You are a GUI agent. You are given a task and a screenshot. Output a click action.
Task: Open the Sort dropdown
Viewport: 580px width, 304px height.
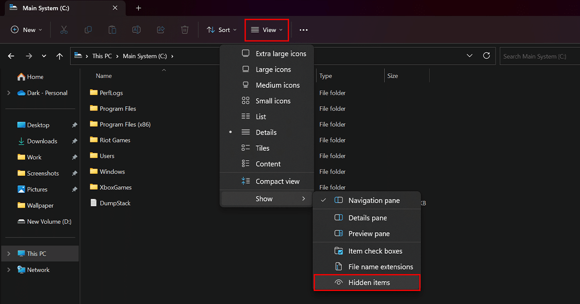point(222,30)
